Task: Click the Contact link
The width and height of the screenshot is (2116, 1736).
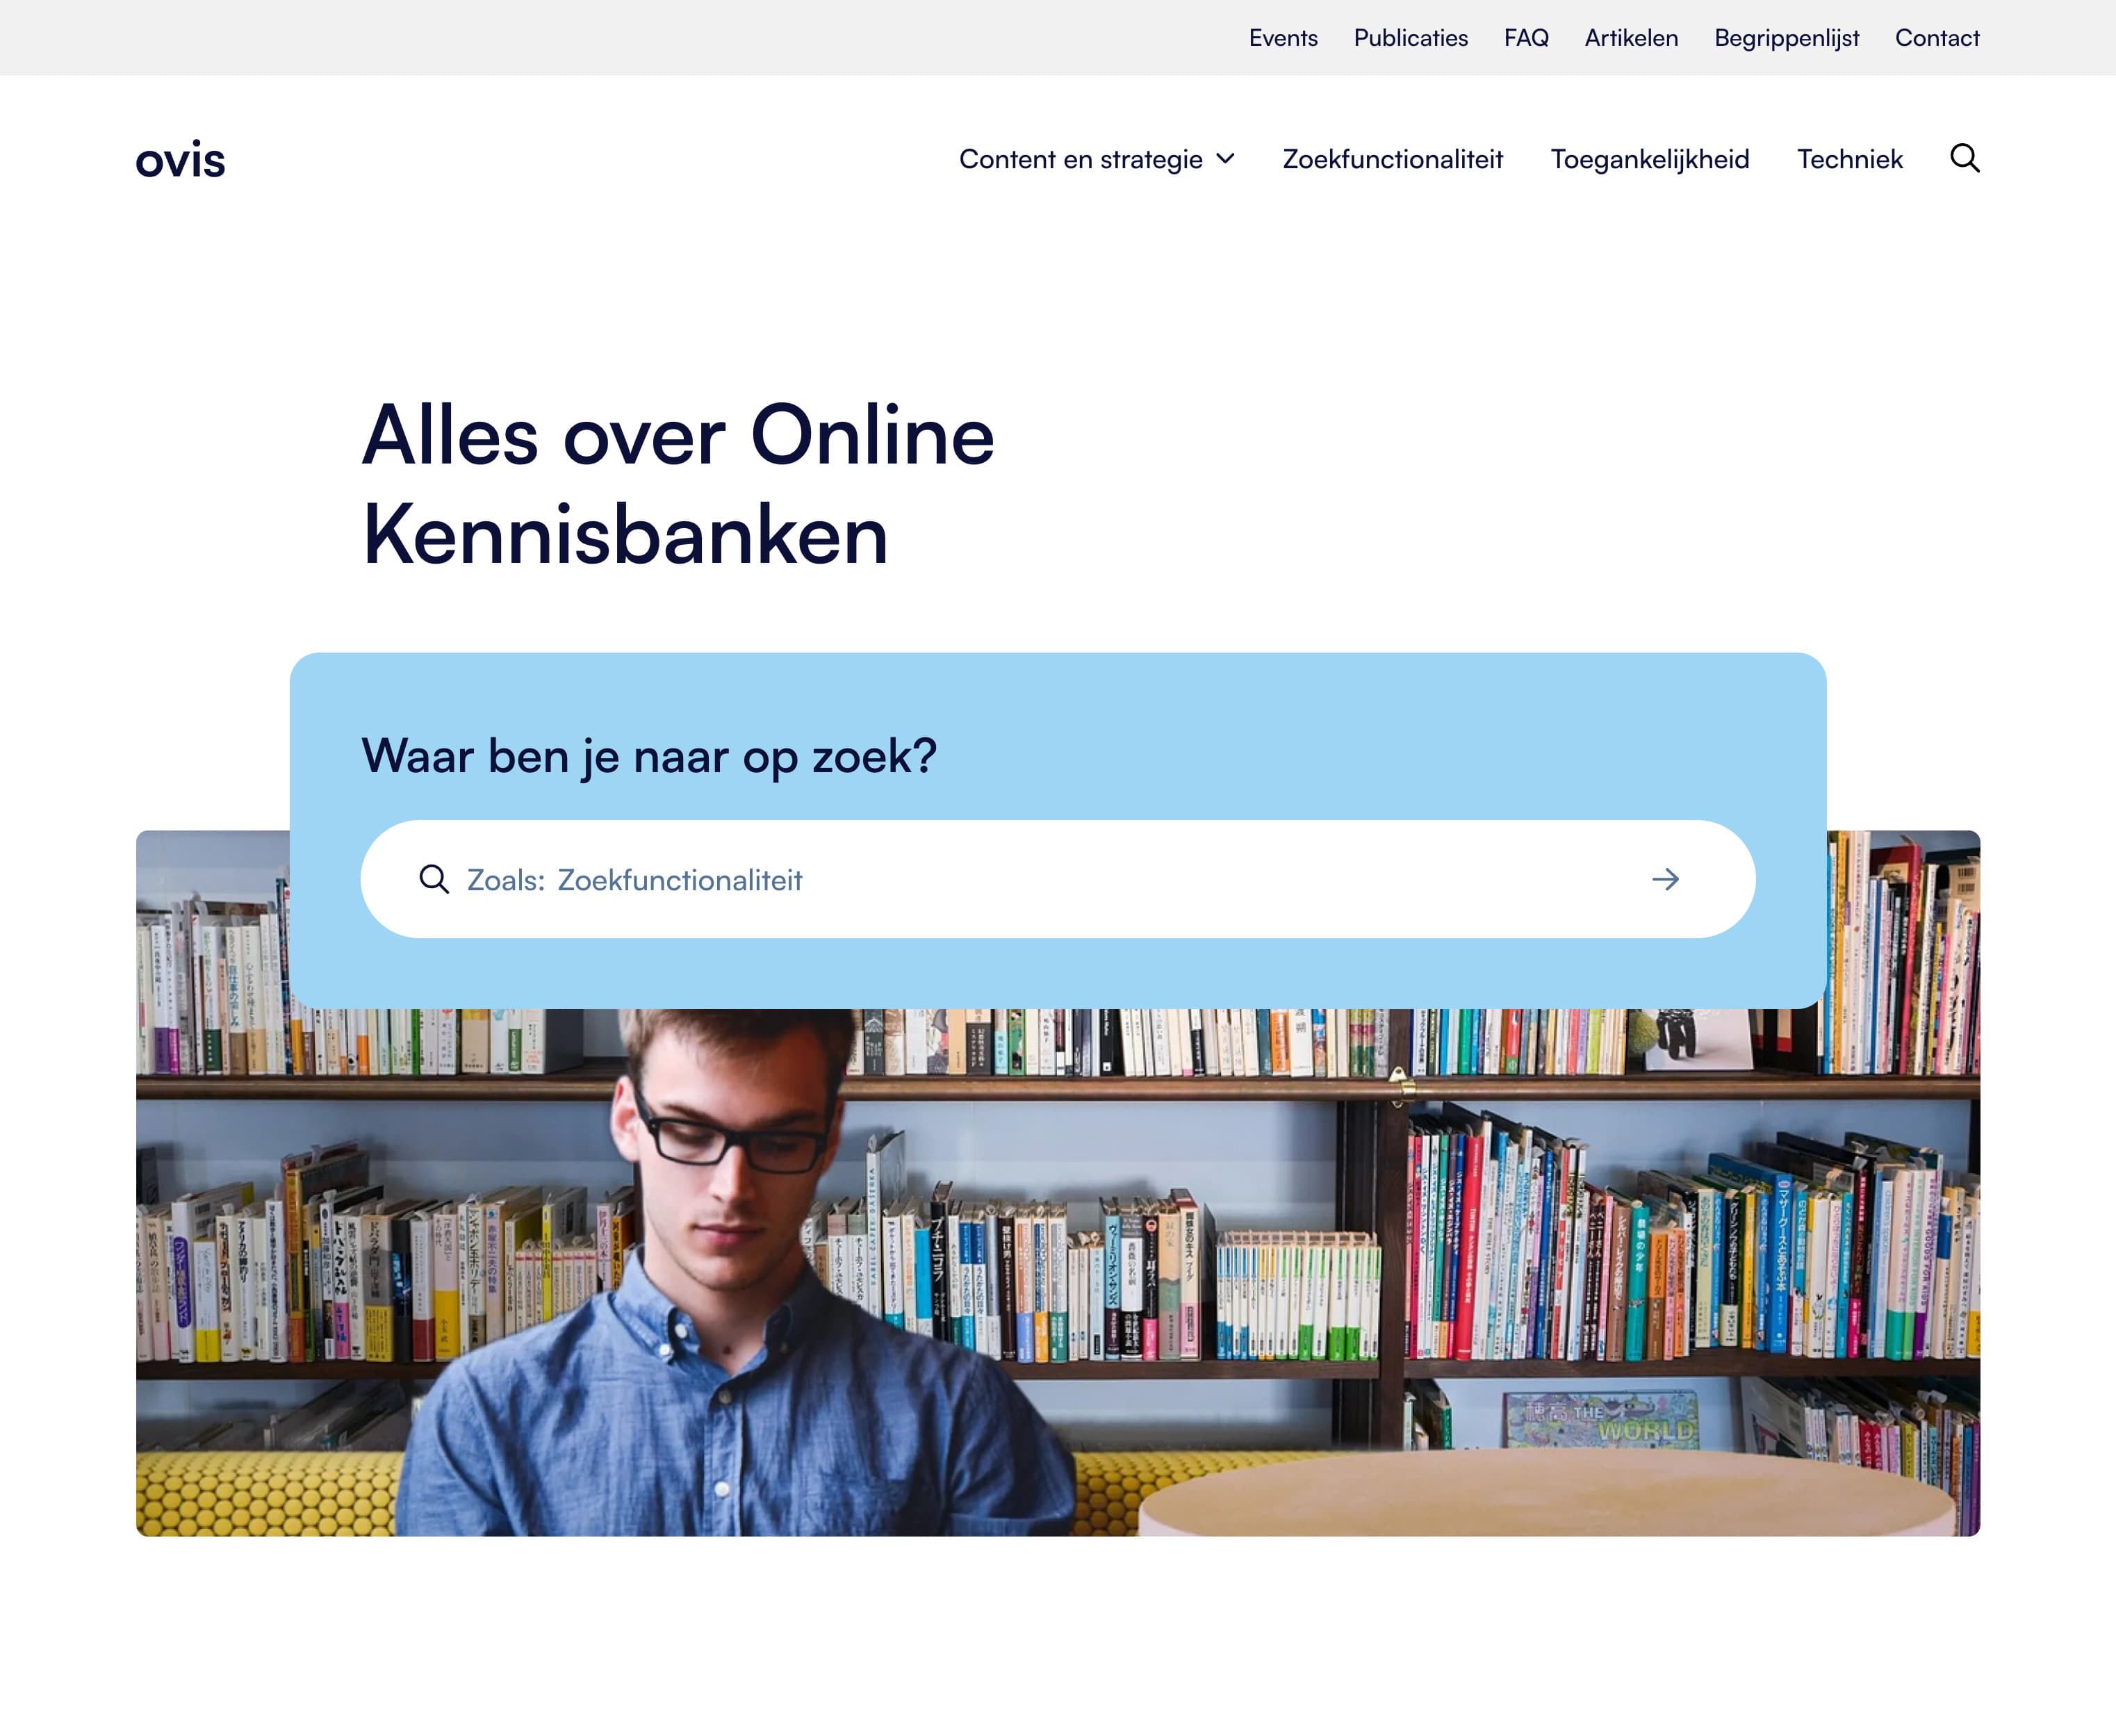Action: click(1937, 38)
